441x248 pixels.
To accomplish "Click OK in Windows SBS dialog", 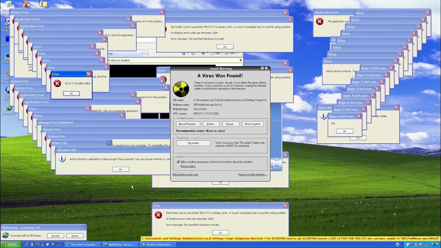I will pos(120,169).
